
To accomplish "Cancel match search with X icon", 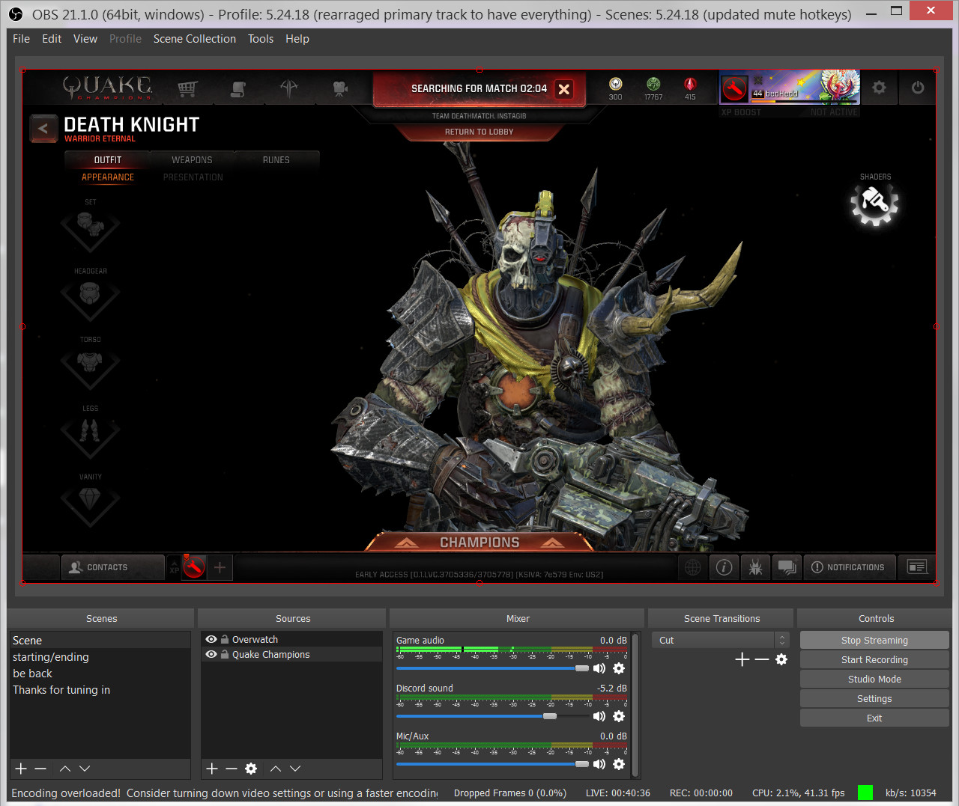I will tap(564, 89).
